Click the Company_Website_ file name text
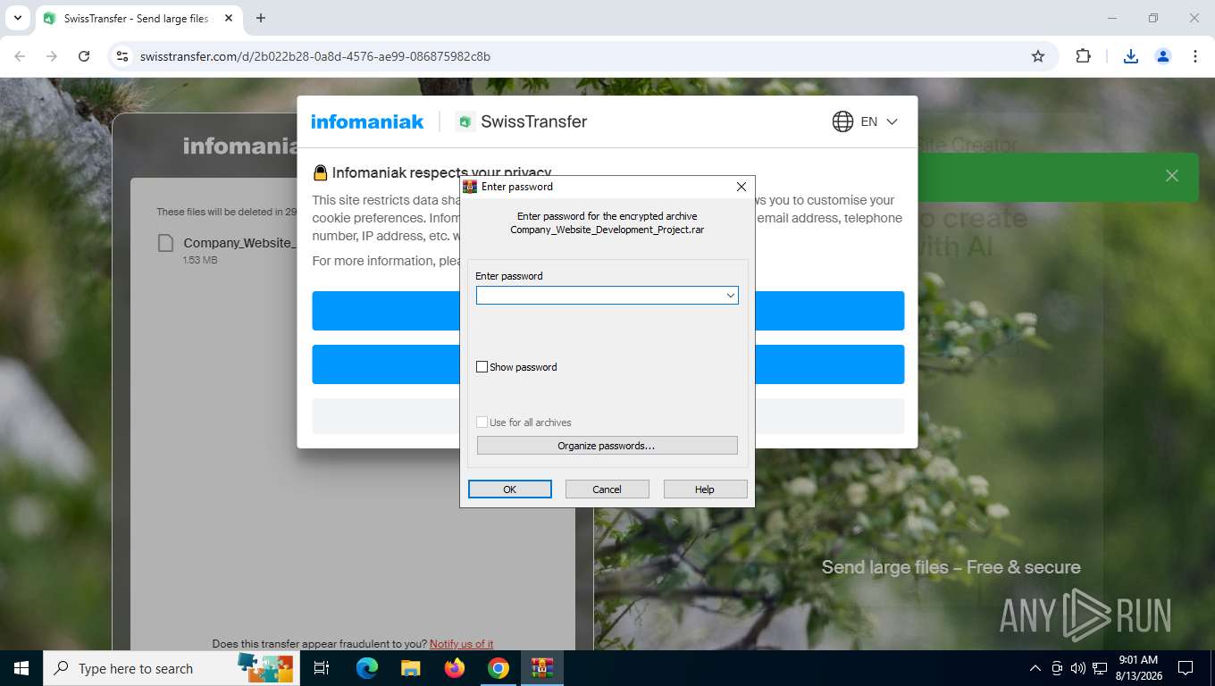Image resolution: width=1215 pixels, height=686 pixels. (x=239, y=243)
